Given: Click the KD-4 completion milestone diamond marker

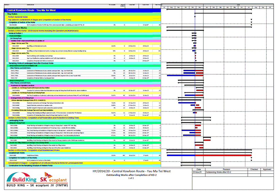Looking at the screenshot, I should click(251, 25).
